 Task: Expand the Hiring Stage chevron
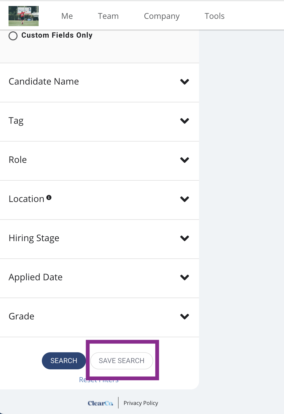tap(184, 238)
